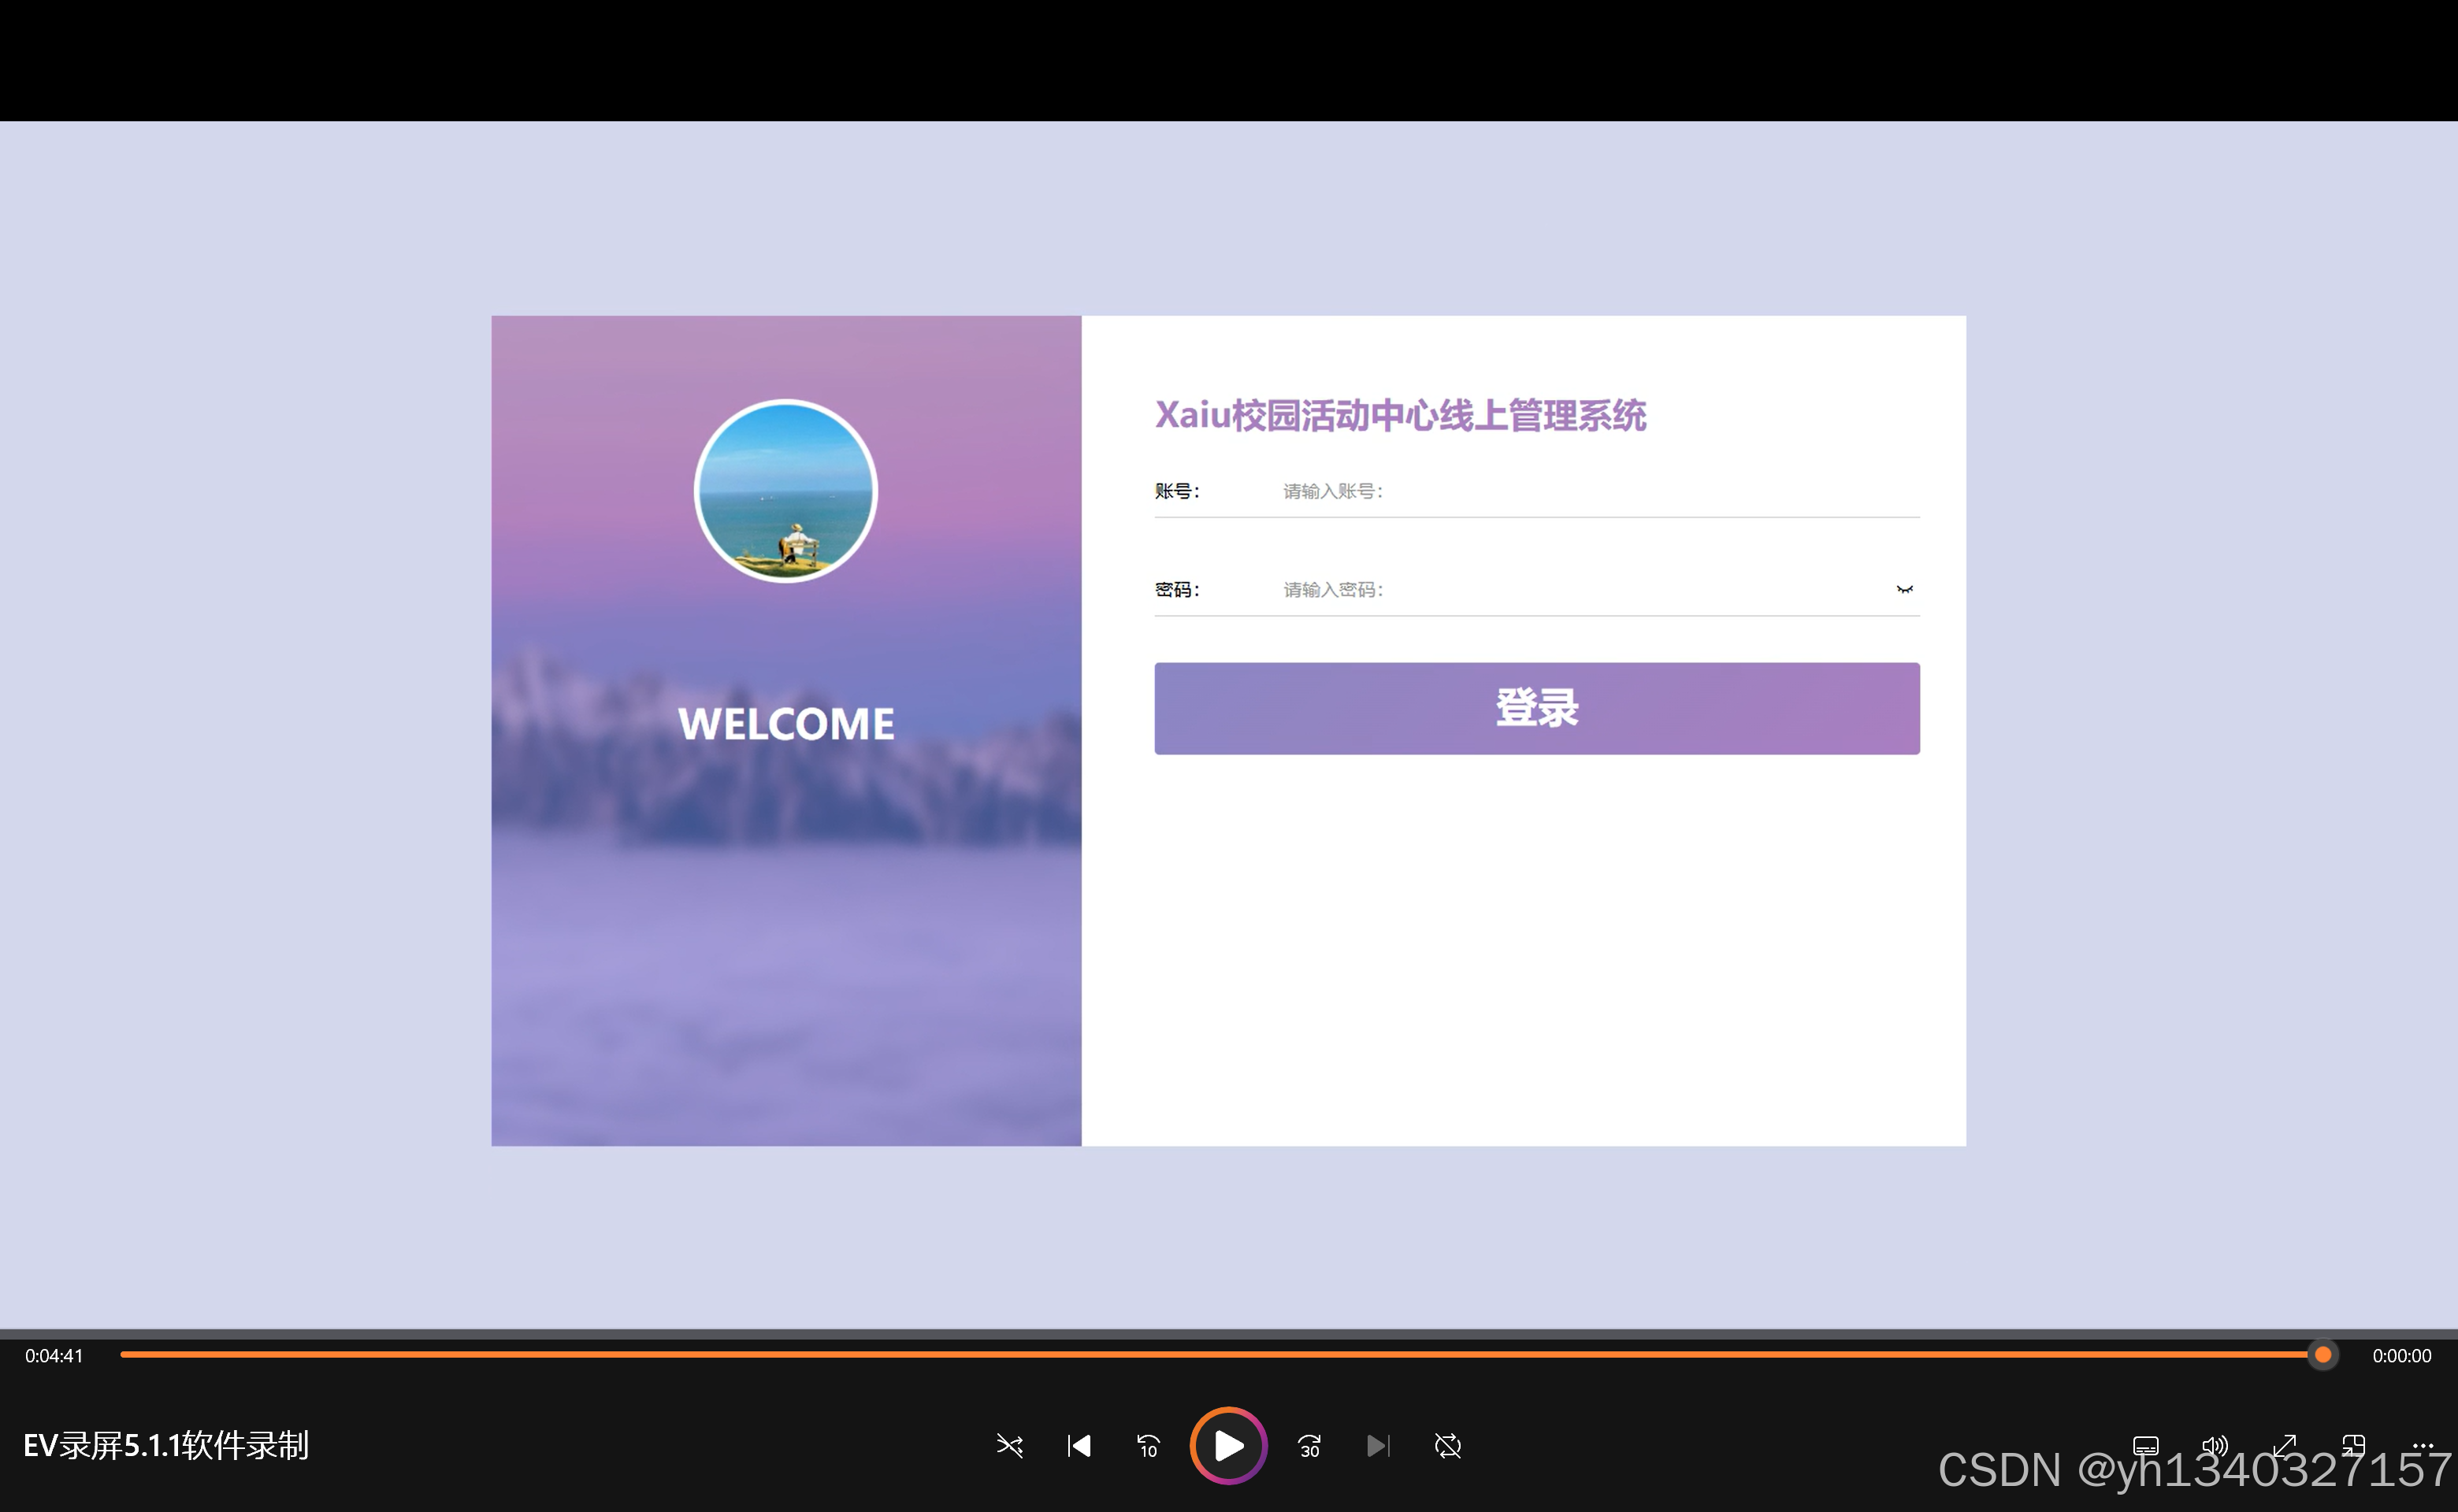Open the volume control
Viewport: 2458px width, 1512px height.
[x=2214, y=1446]
